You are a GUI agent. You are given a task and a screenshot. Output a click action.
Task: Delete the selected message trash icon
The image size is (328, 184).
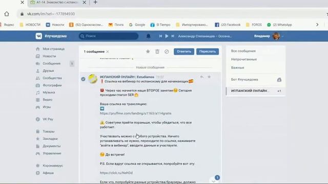coord(157,51)
